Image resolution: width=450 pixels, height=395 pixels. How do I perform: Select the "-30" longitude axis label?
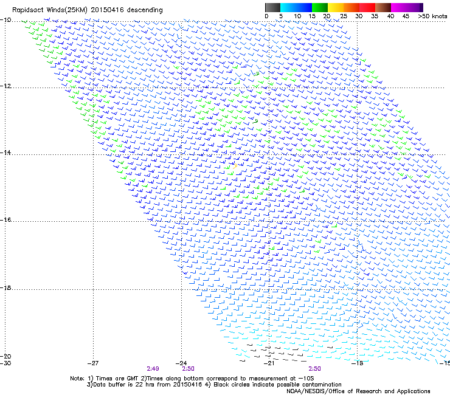pyautogui.click(x=5, y=363)
